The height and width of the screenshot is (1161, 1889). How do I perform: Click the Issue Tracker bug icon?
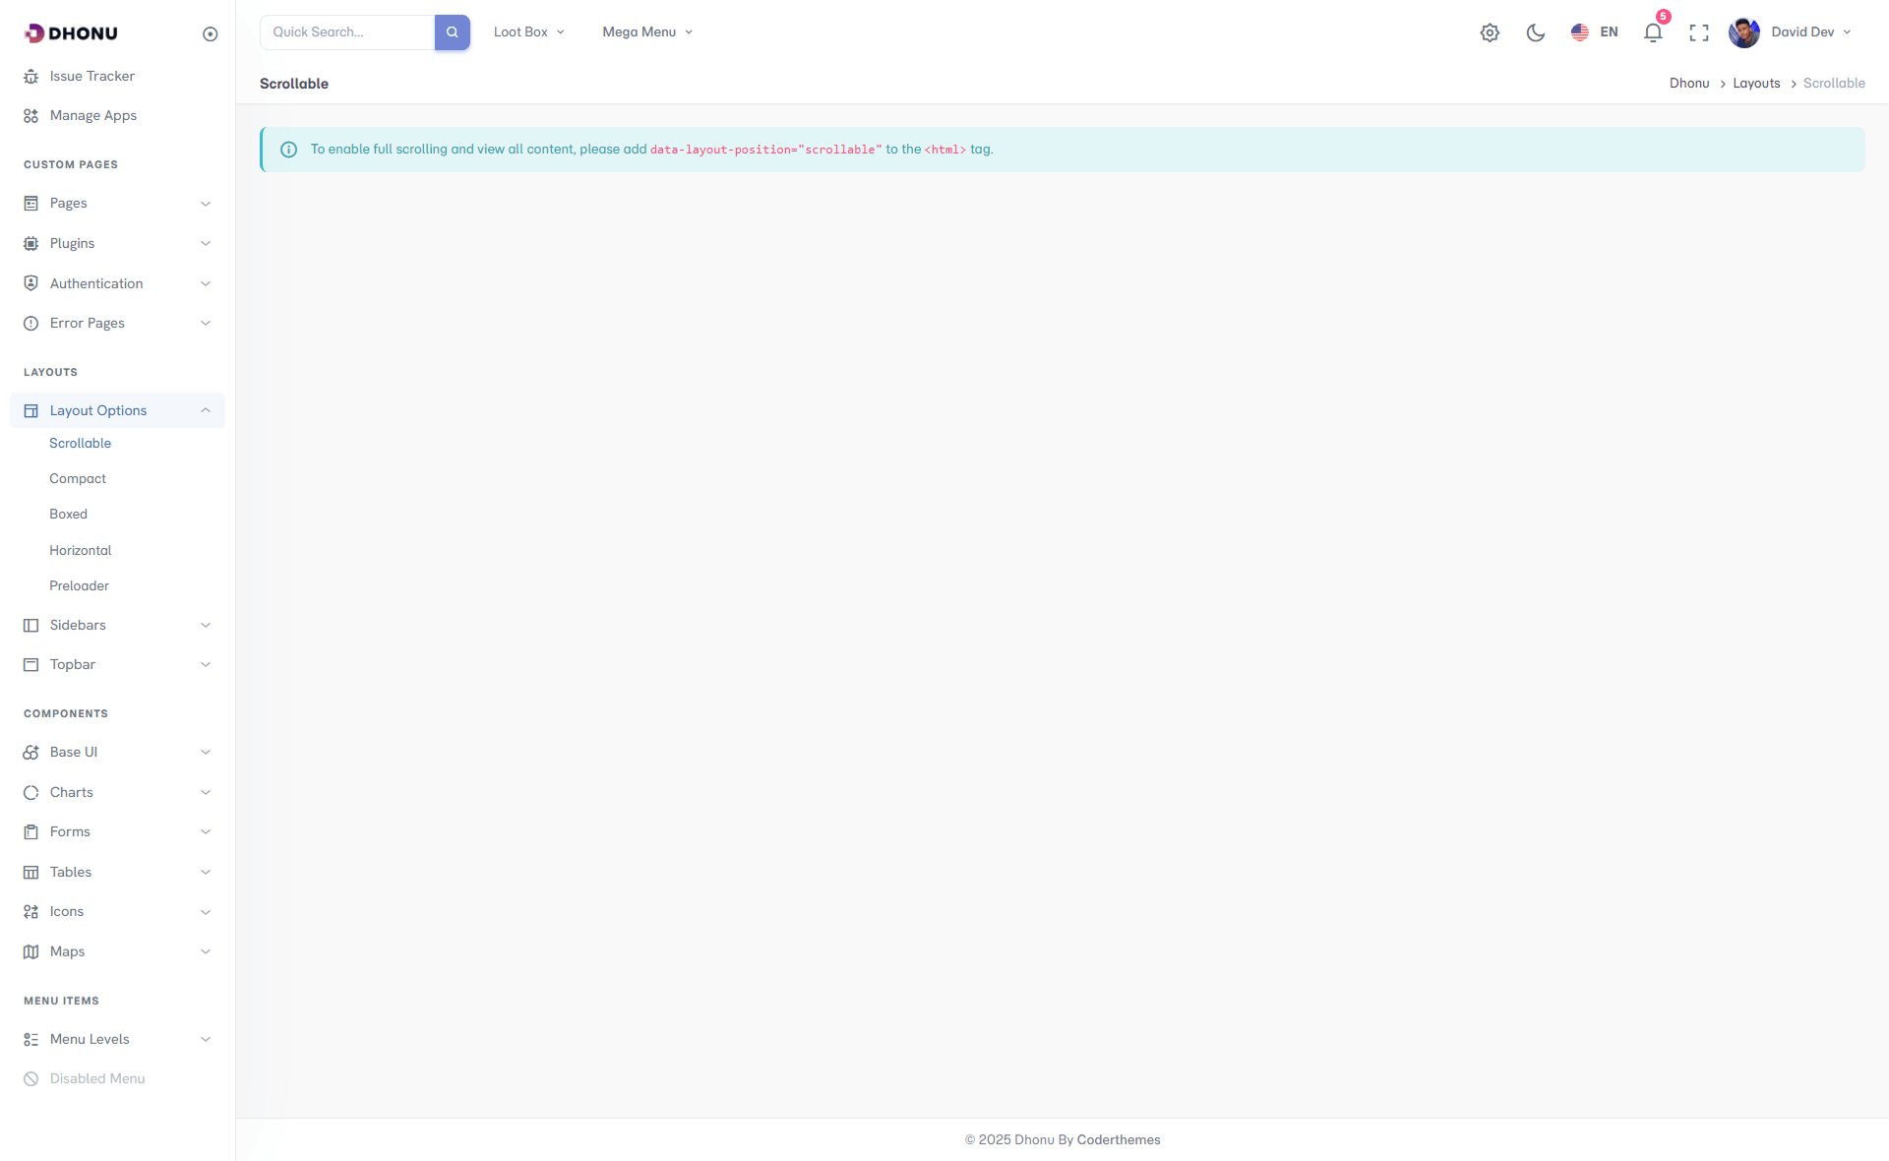(x=31, y=77)
